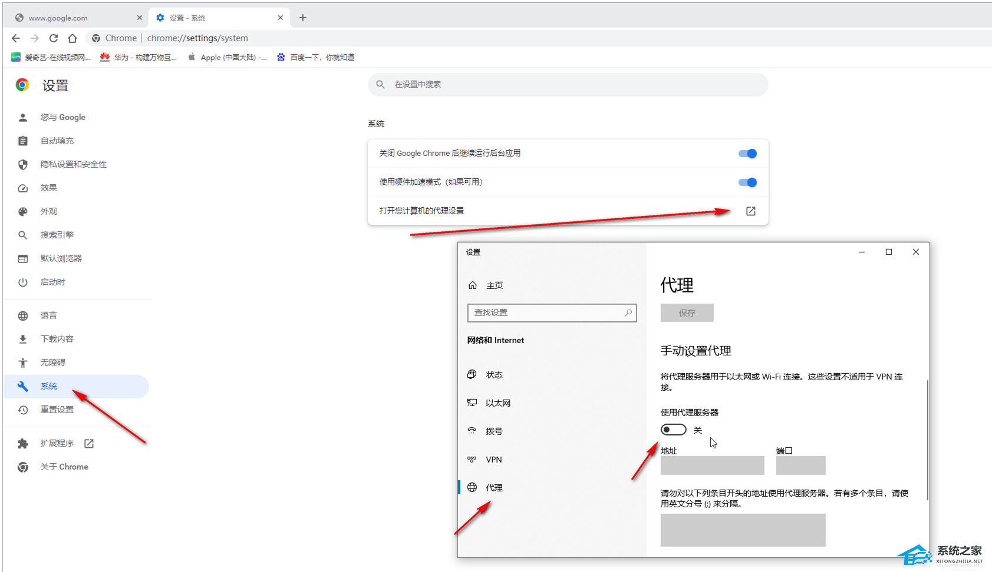This screenshot has width=992, height=572.
Task: Click the 主页 home icon in Settings window
Action: [473, 285]
